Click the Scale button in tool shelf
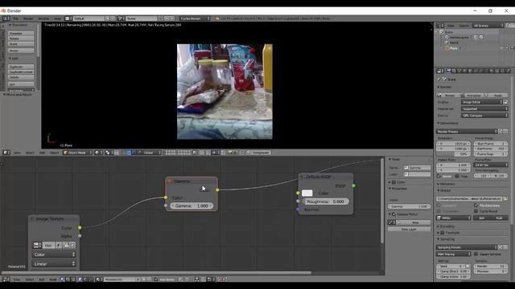 pyautogui.click(x=21, y=44)
